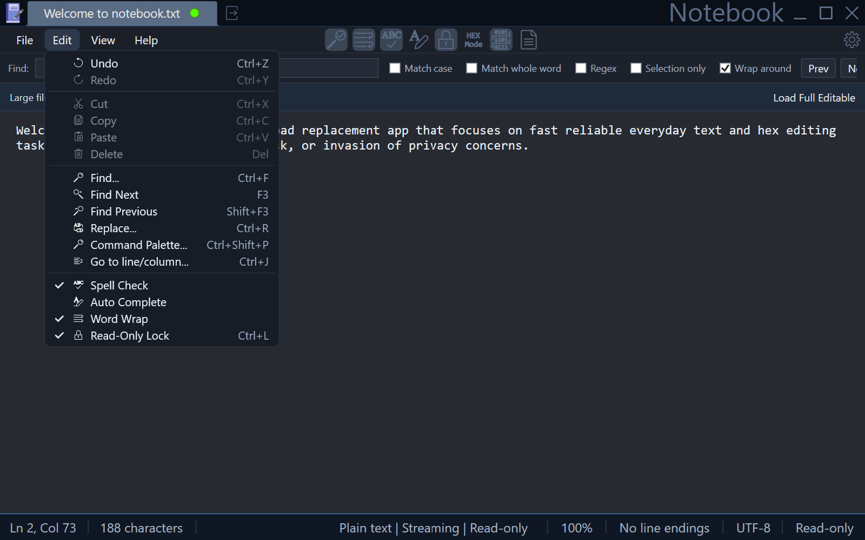Select Find Next menu entry
This screenshot has height=540, width=865.
pos(162,194)
